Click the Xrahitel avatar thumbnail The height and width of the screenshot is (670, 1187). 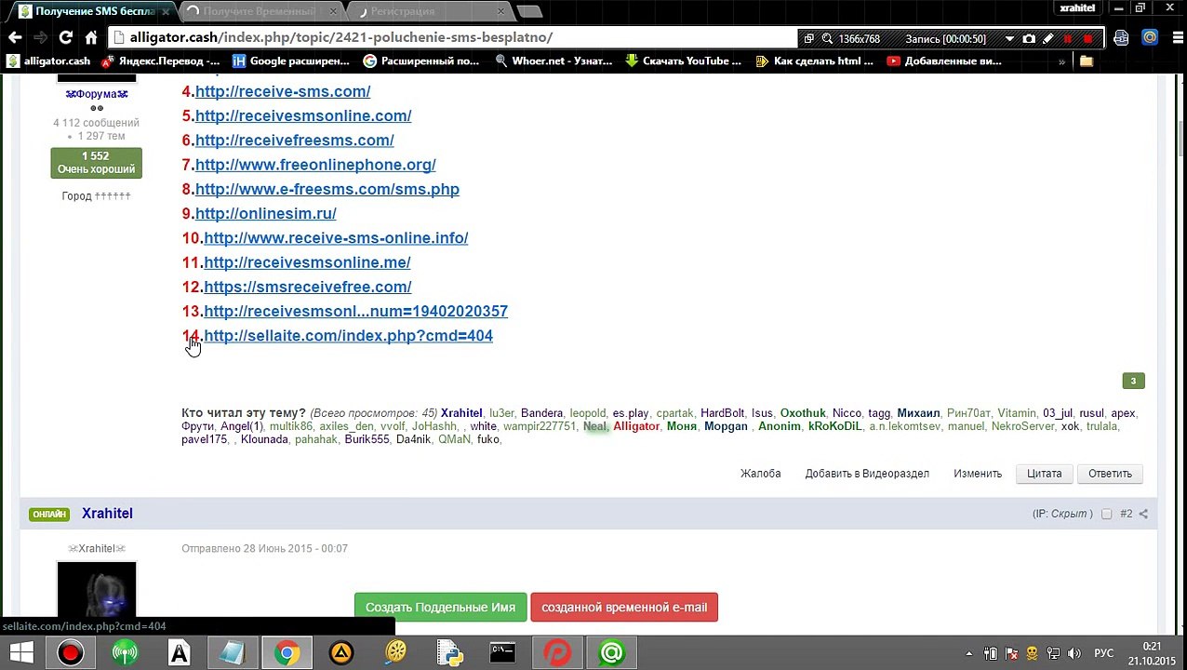[x=97, y=589]
